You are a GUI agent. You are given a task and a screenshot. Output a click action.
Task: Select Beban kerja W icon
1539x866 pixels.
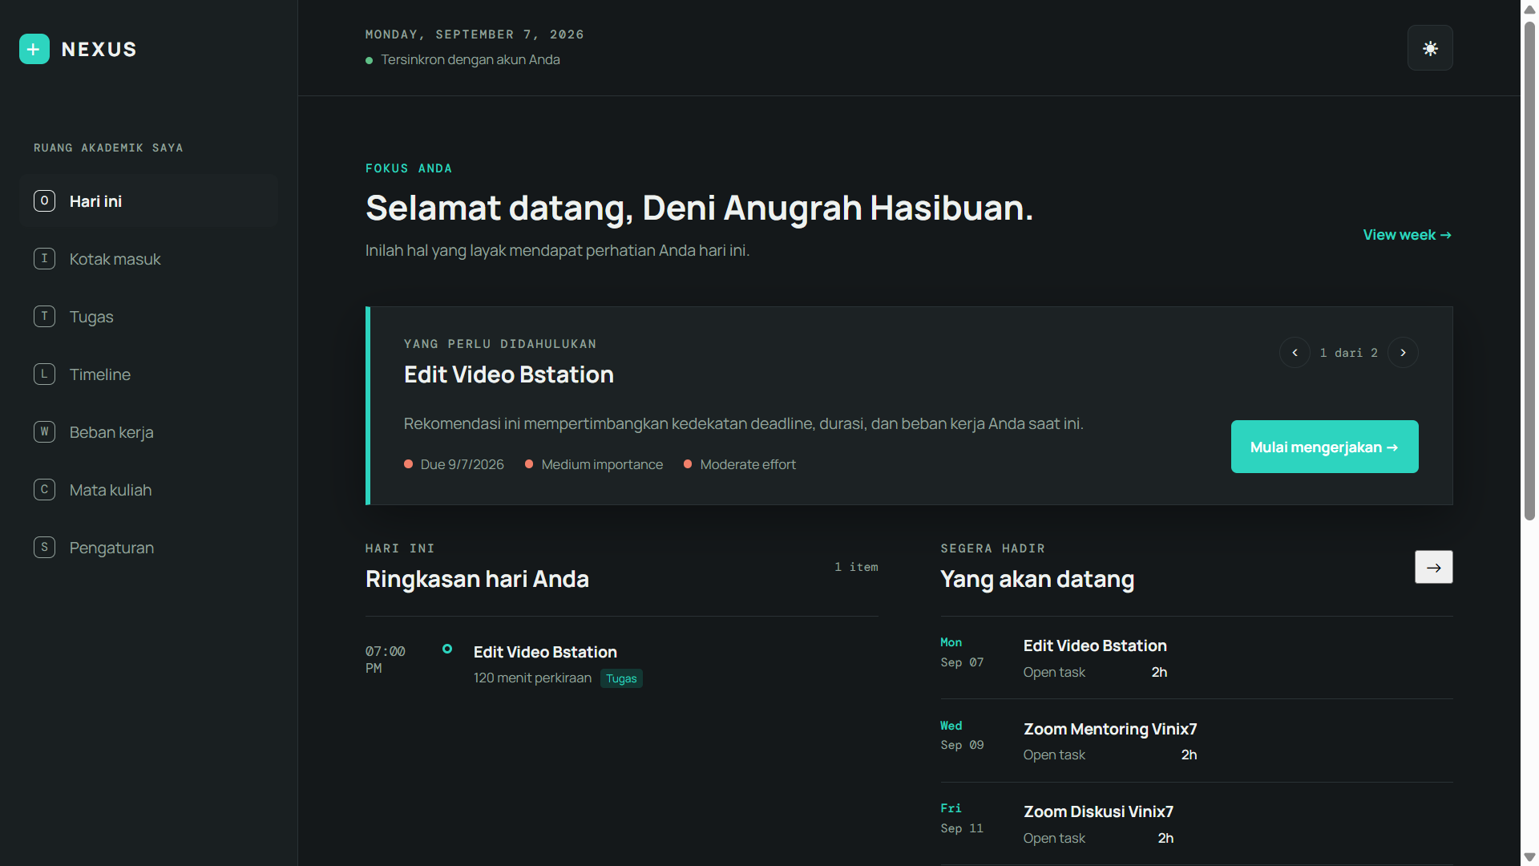pyautogui.click(x=44, y=431)
